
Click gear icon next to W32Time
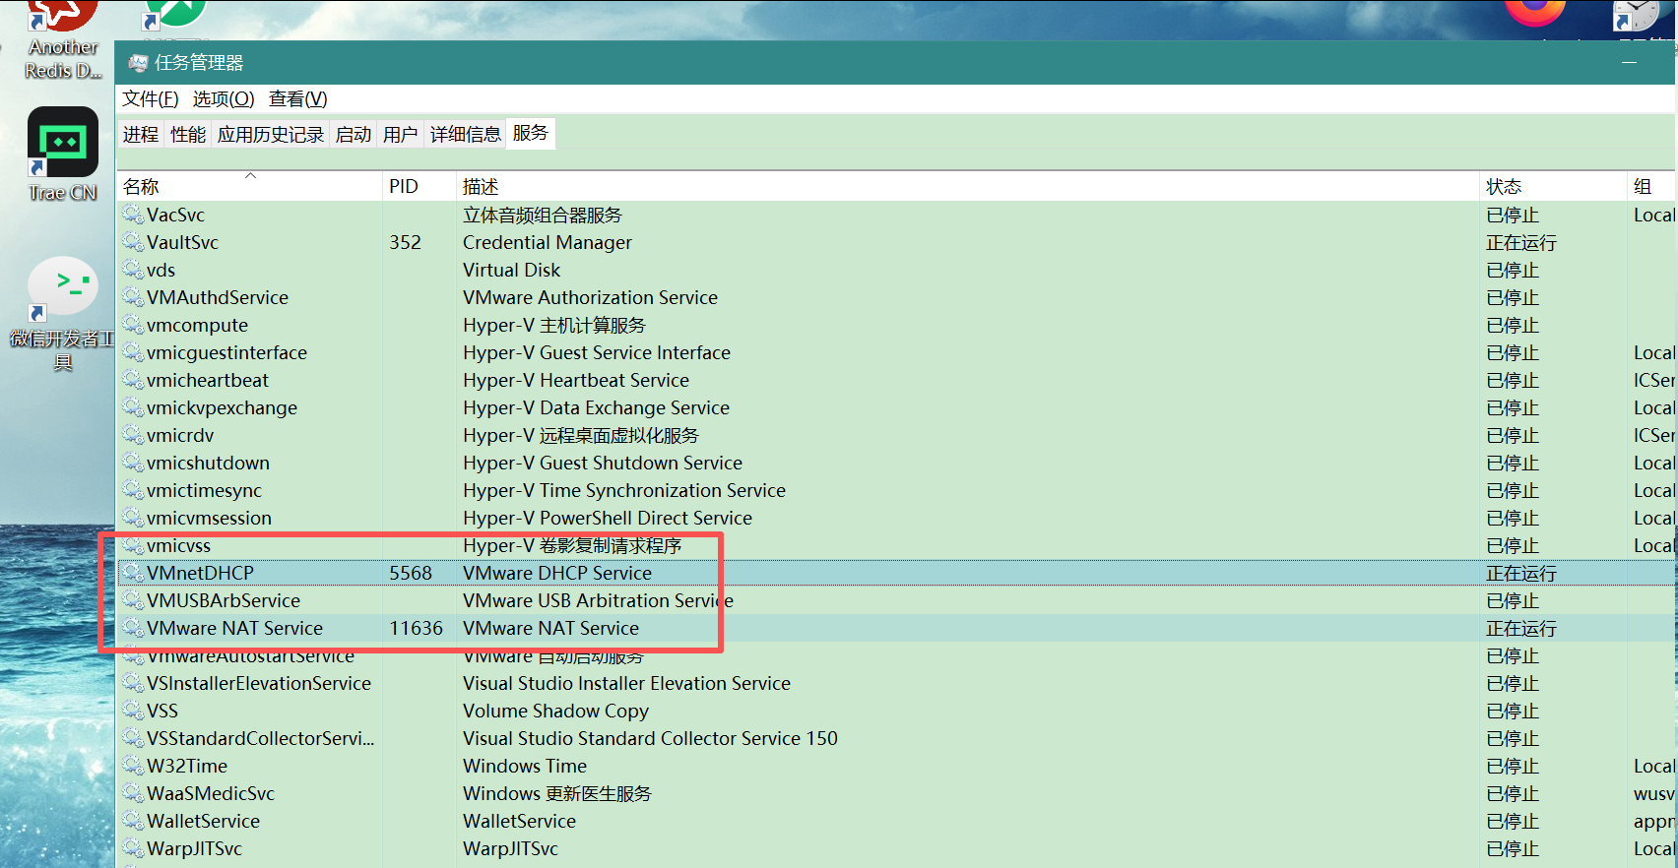click(133, 766)
